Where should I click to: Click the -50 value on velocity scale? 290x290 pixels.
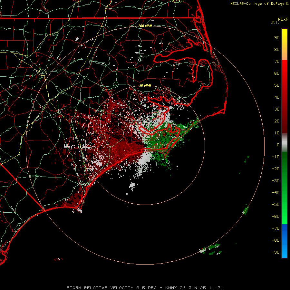tap(275, 205)
